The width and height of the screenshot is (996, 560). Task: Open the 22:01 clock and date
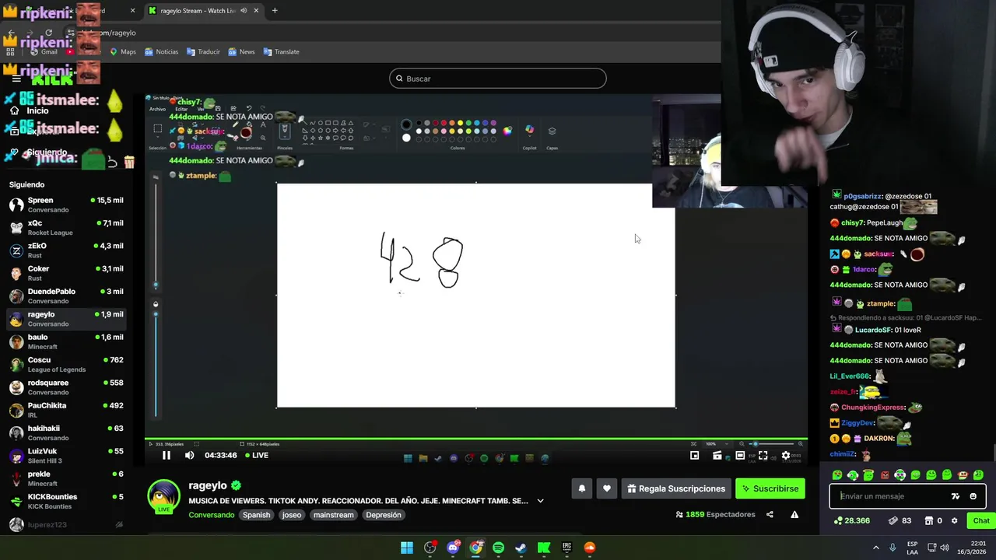973,548
